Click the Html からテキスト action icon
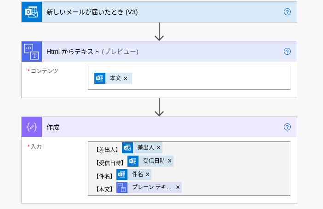Image resolution: width=323 pixels, height=209 pixels. coord(31,52)
